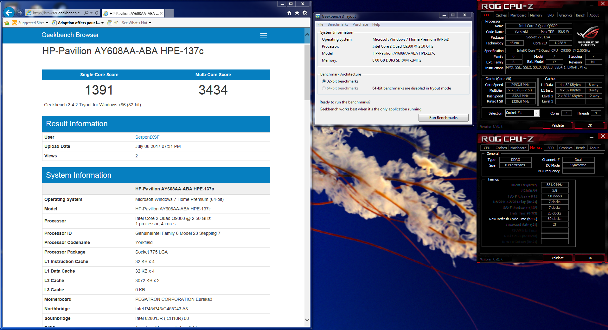The image size is (608, 330).
Task: Click the Upload Date July 08 2017 value
Action: pyautogui.click(x=158, y=146)
